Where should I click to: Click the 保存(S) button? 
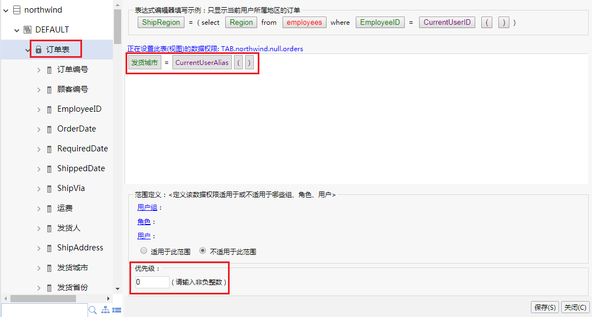545,307
